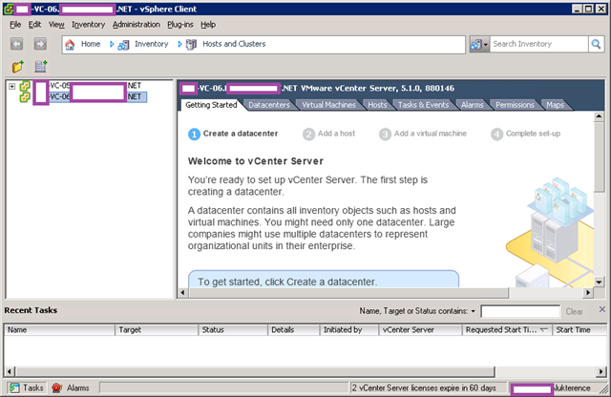Screen dimensions: 611x397
Task: Open the search type dropdown arrow
Action: tap(486, 45)
